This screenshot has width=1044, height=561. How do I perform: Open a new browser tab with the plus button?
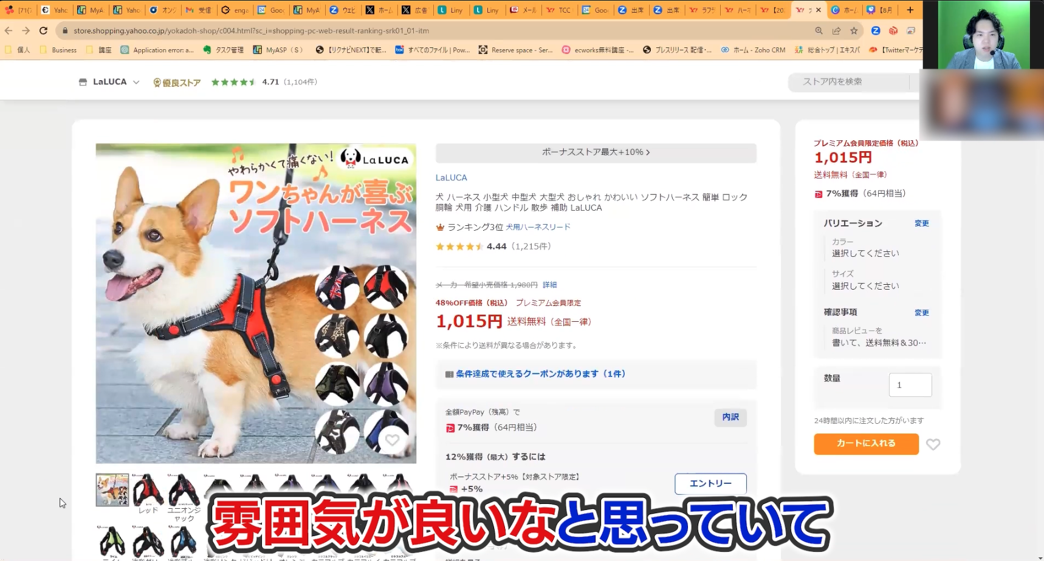tap(909, 10)
